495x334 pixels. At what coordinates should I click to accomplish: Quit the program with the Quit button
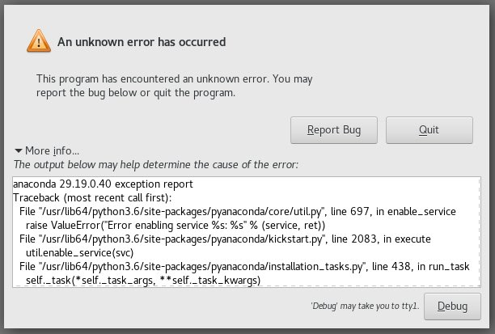click(x=429, y=130)
